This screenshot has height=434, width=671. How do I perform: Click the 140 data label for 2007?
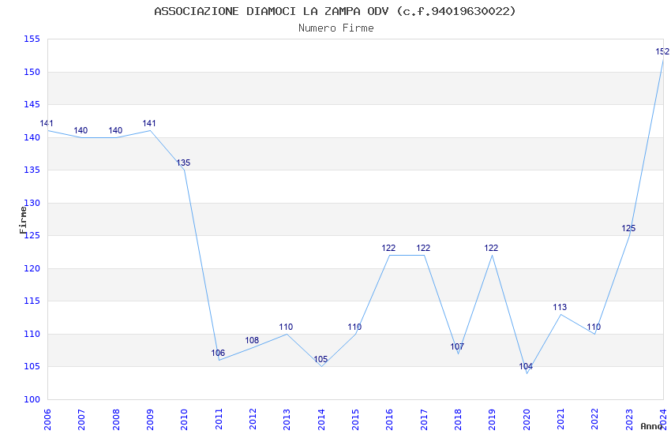81,131
